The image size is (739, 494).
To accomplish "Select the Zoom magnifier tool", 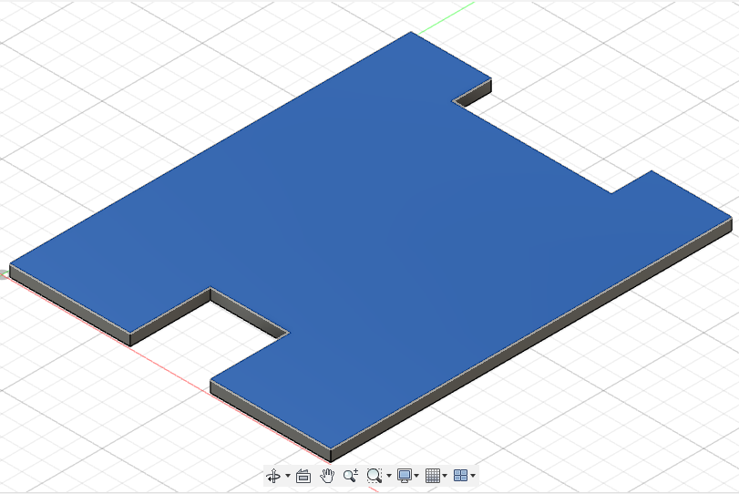I will [x=351, y=476].
